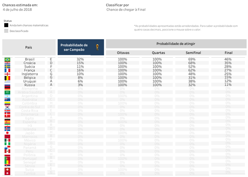This screenshot has height=177, width=248.
Task: Click the Brasil flag icon
Action: click(x=7, y=60)
